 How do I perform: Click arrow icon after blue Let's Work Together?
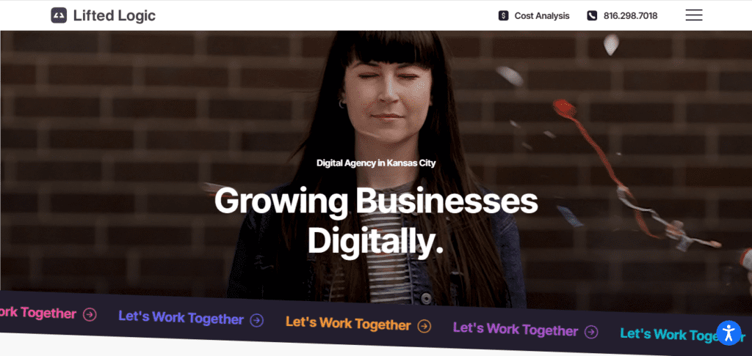click(256, 320)
